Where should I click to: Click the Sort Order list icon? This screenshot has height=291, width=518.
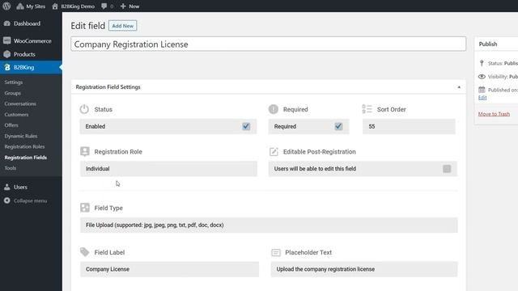pos(367,109)
